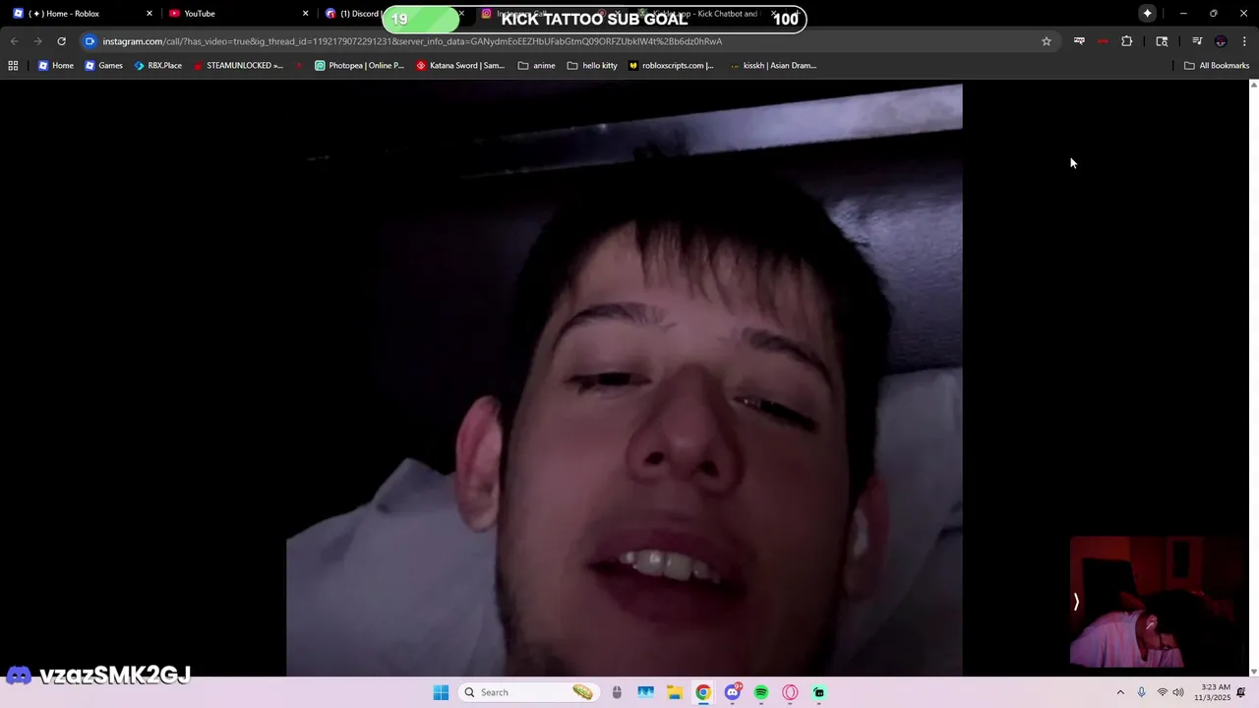Open the clock showing 3:23 AM
The height and width of the screenshot is (708, 1259).
pyautogui.click(x=1212, y=692)
